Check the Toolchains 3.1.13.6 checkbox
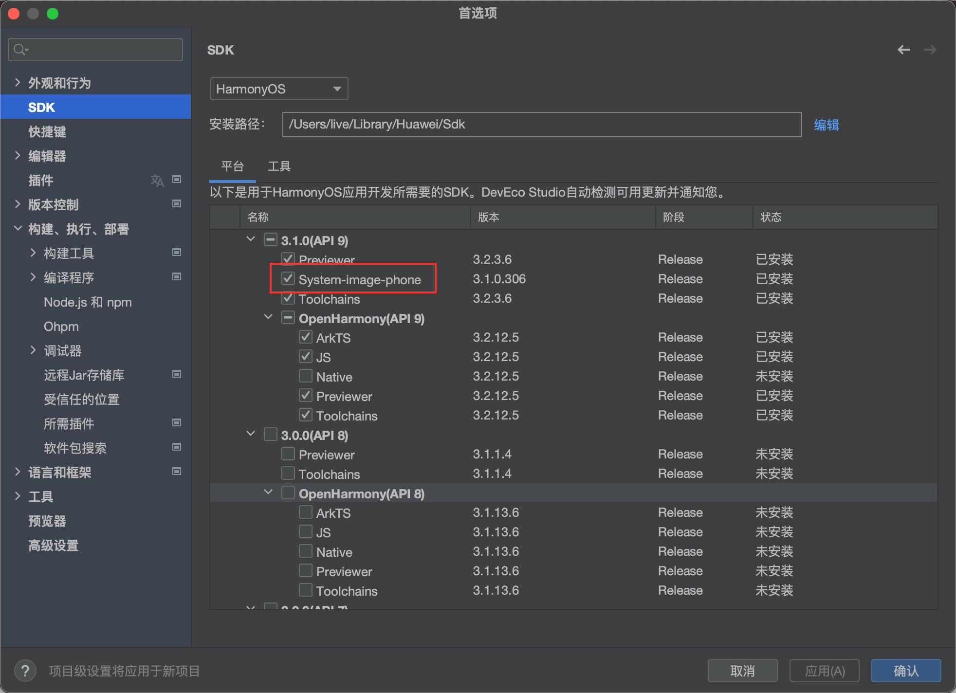 [x=306, y=590]
